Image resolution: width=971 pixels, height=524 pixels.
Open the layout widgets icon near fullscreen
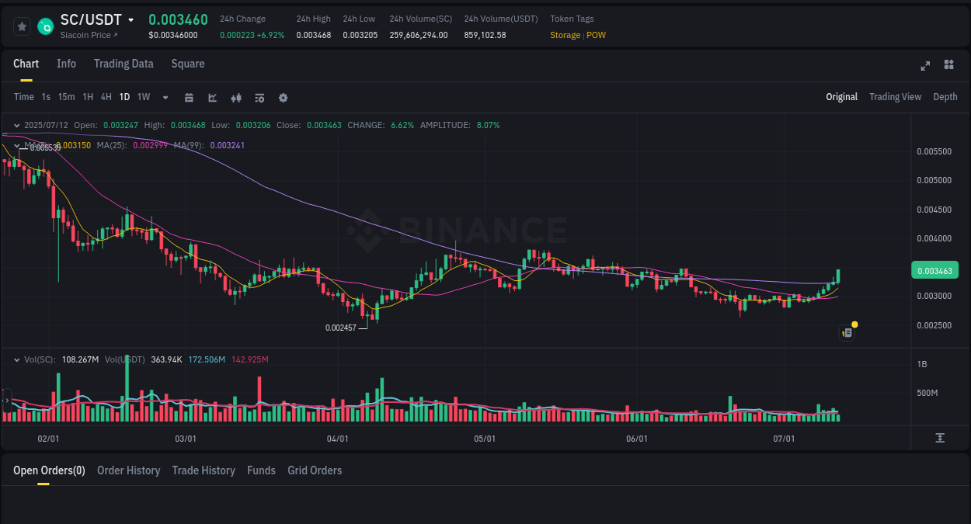tap(948, 66)
